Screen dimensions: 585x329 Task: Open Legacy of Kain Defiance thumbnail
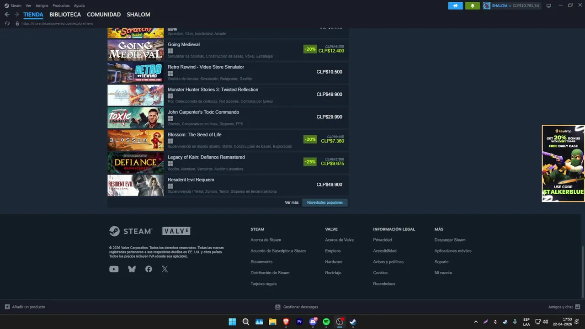135,163
